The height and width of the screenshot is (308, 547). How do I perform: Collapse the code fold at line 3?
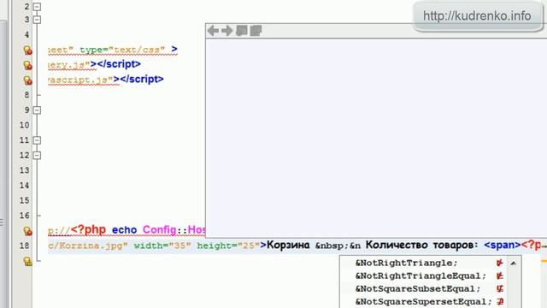37,20
